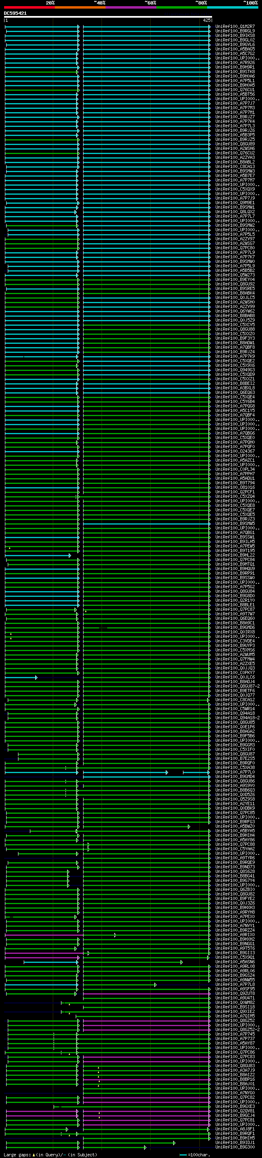Open the UniRef100_A7P5L1 entry
Image resolution: width=262 pixels, height=1158 pixels.
point(235,81)
